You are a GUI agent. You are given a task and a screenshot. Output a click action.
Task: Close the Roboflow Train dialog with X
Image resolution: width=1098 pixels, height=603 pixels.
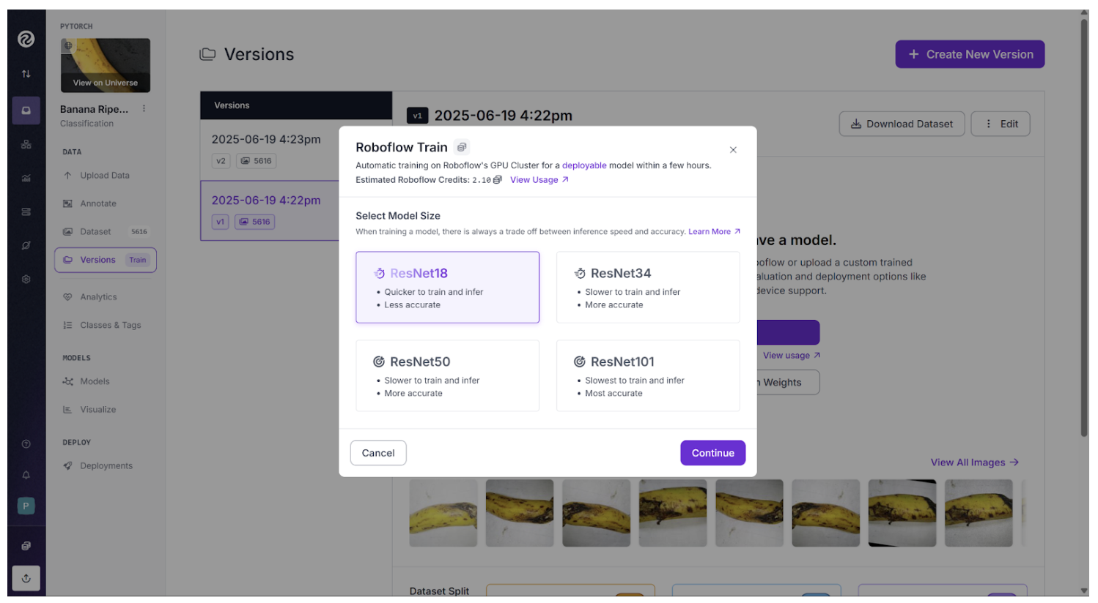[x=733, y=150]
